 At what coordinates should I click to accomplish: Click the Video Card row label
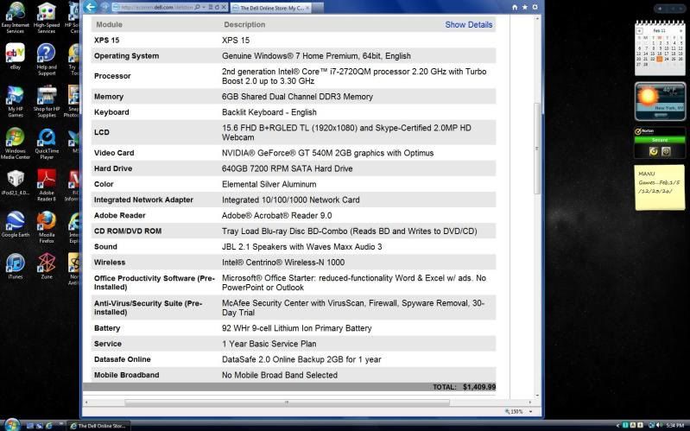[114, 153]
